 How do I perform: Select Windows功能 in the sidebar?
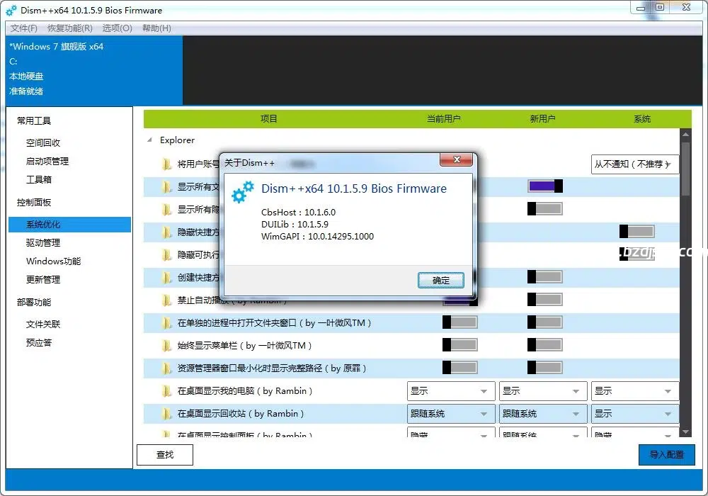[x=53, y=261]
